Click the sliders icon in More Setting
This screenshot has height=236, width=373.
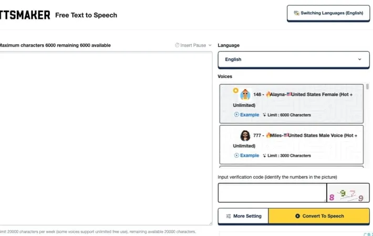[228, 216]
